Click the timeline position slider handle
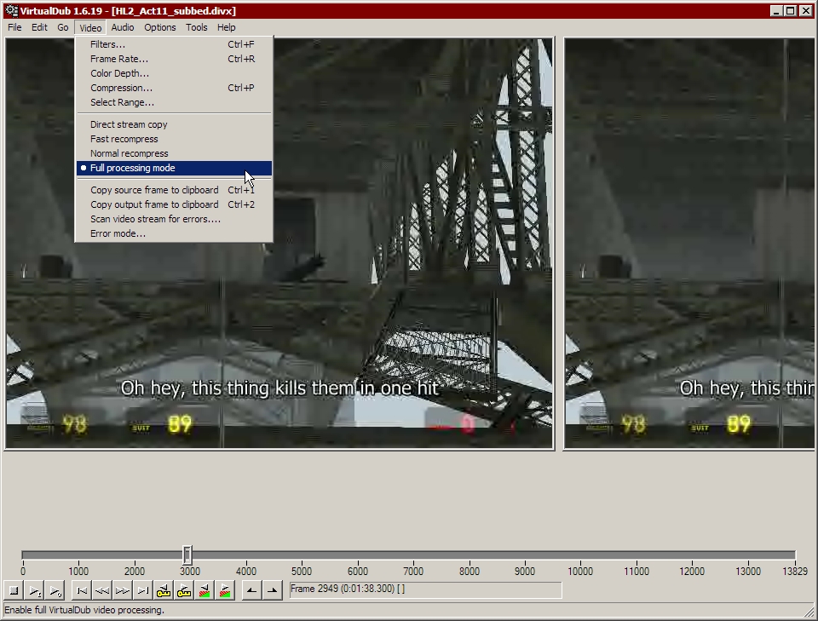 pyautogui.click(x=187, y=555)
